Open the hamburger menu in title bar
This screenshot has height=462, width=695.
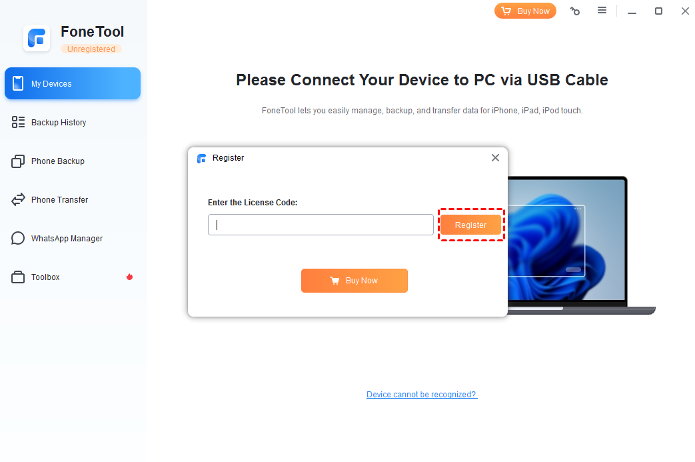602,10
